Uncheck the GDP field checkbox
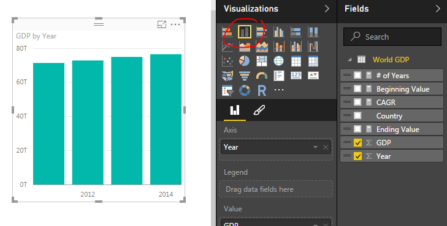447x226 pixels. [357, 143]
